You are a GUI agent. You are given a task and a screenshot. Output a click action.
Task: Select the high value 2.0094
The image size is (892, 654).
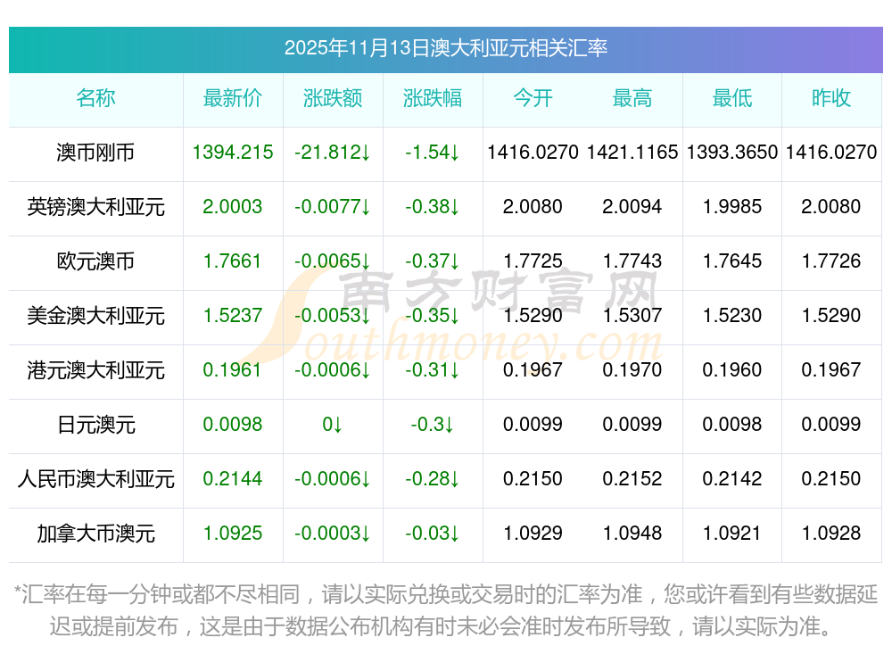[632, 207]
